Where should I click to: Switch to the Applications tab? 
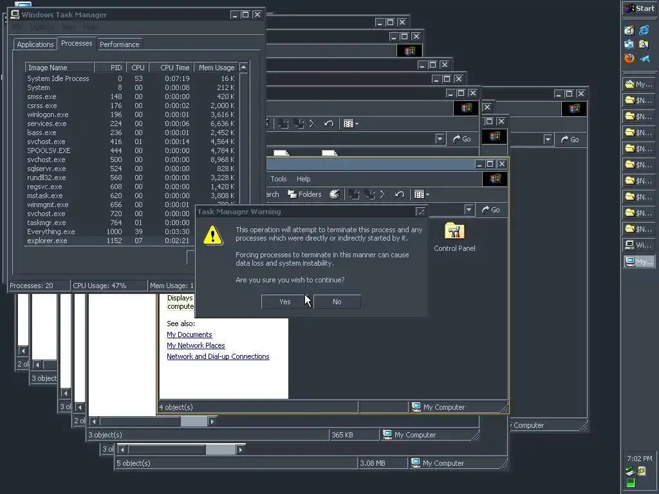35,44
